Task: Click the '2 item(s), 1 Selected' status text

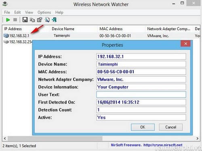Action: (x=19, y=146)
